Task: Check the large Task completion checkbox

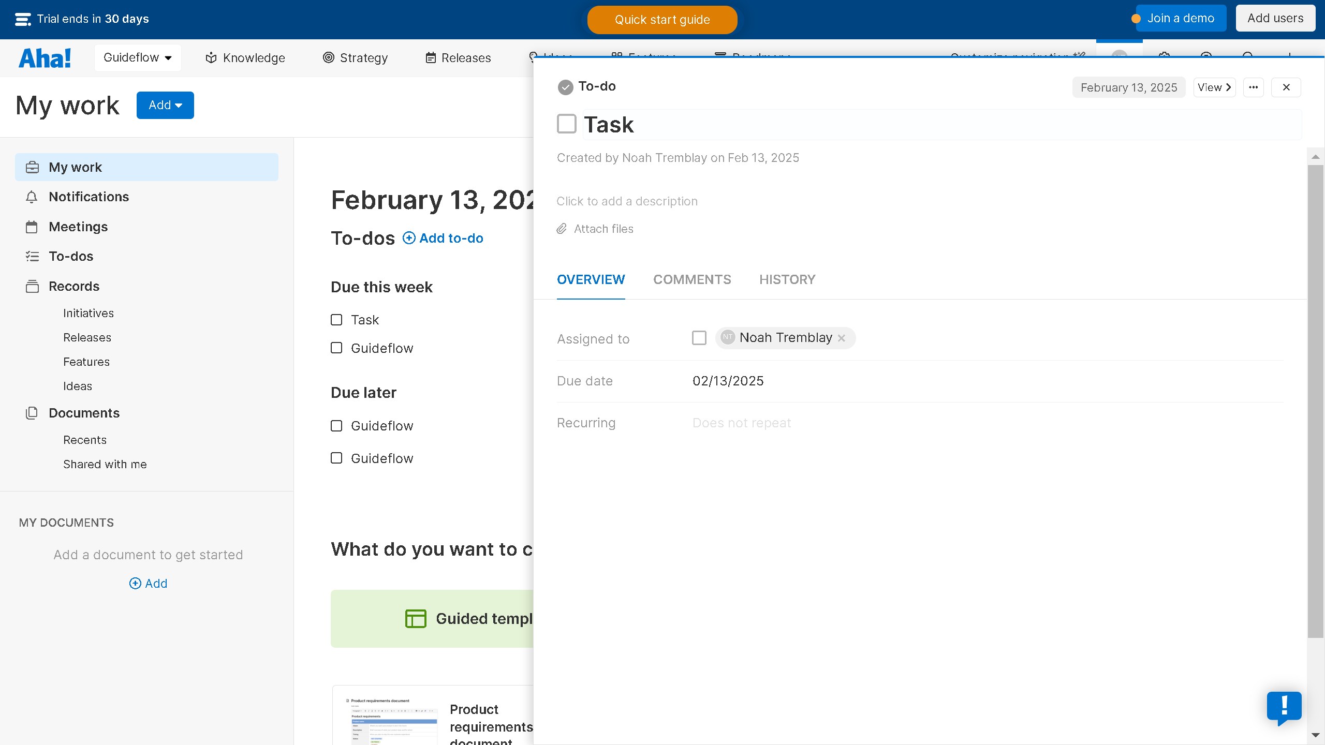Action: (567, 124)
